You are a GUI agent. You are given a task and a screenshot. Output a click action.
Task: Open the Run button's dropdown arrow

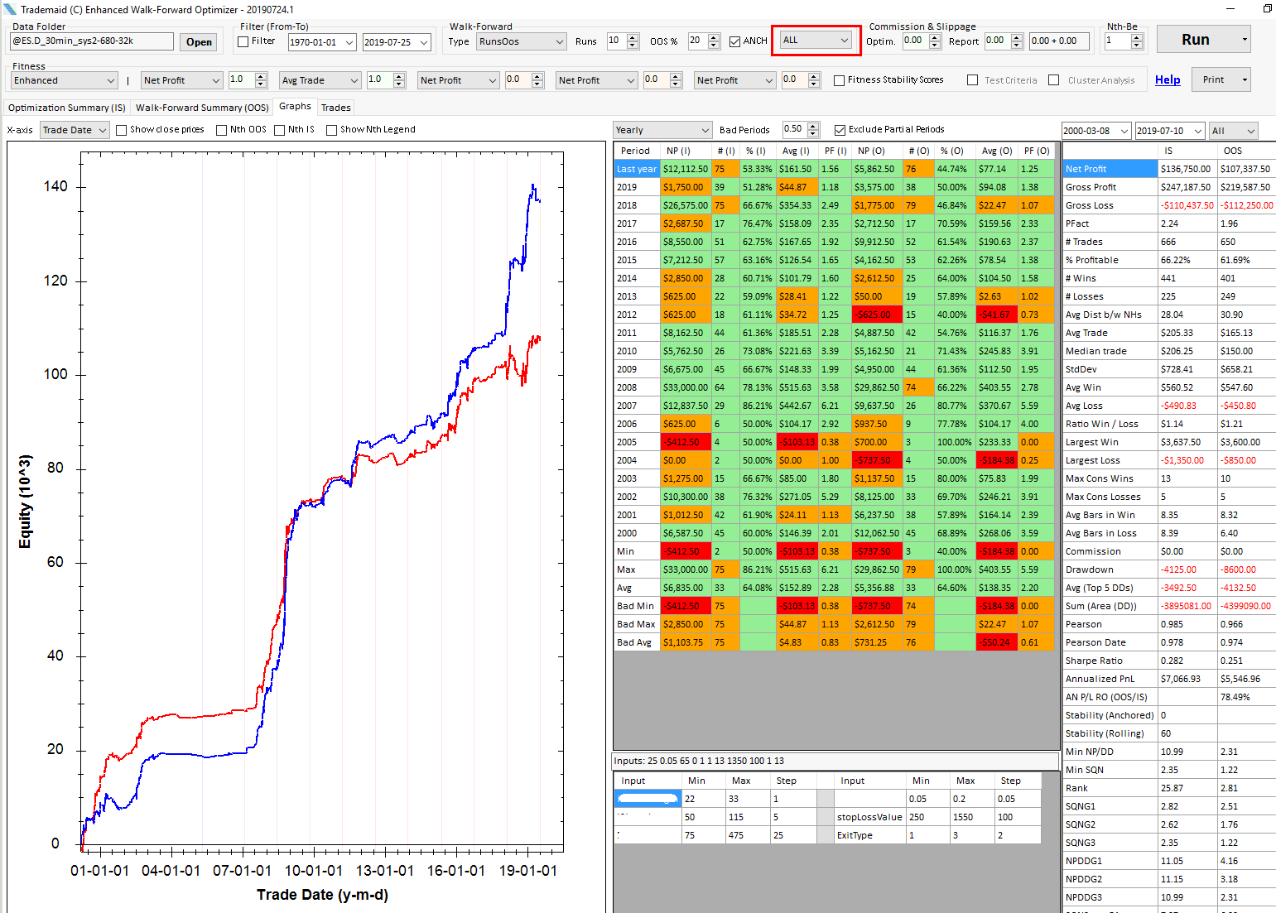[1244, 40]
